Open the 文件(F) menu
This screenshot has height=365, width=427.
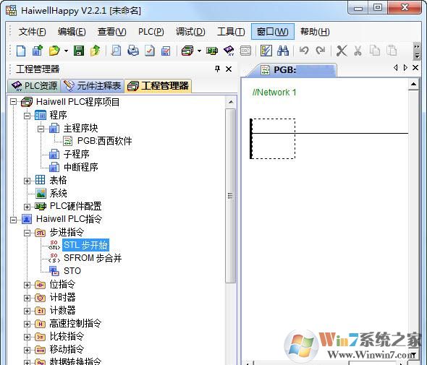click(32, 32)
